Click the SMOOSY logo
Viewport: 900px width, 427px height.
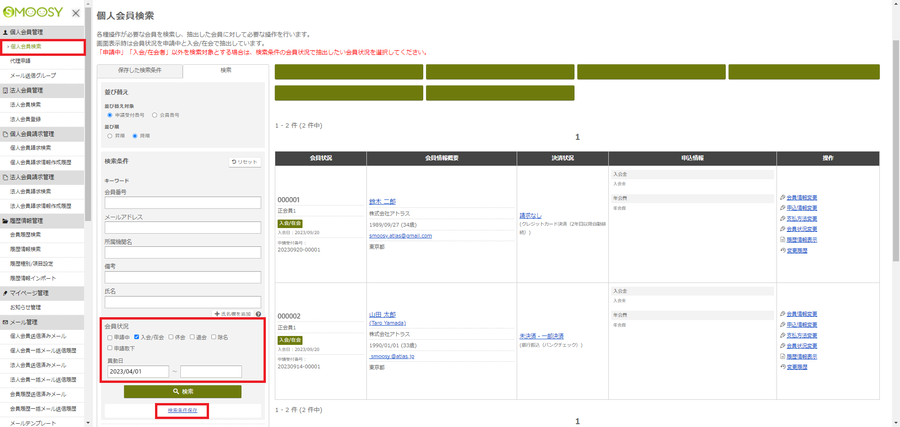point(33,12)
